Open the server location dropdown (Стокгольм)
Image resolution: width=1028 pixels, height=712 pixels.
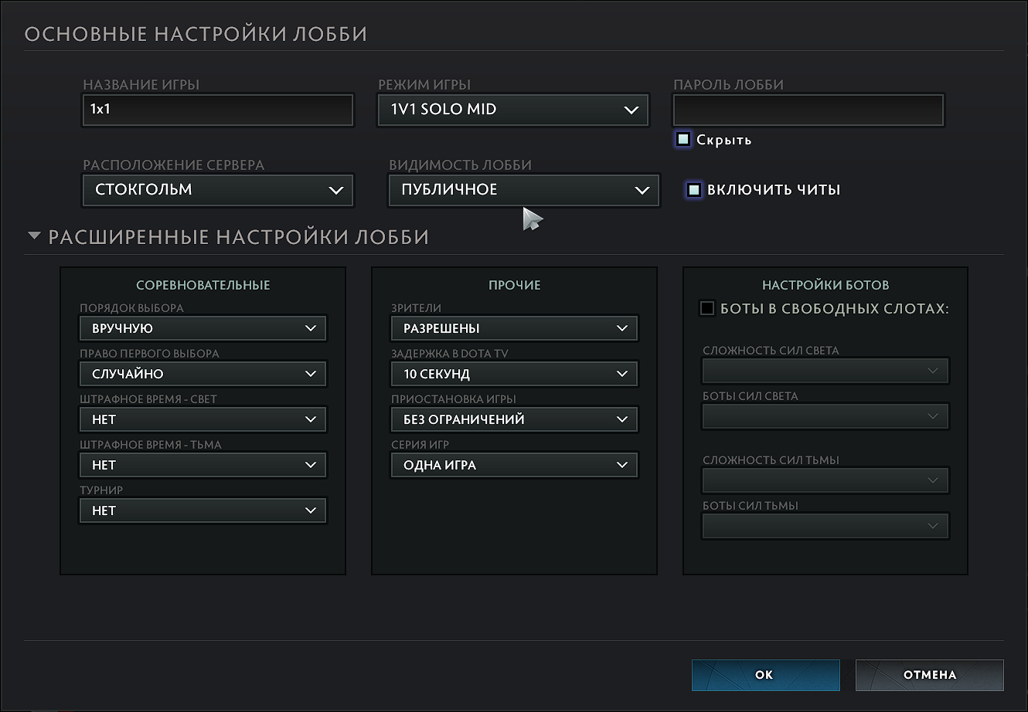point(217,190)
